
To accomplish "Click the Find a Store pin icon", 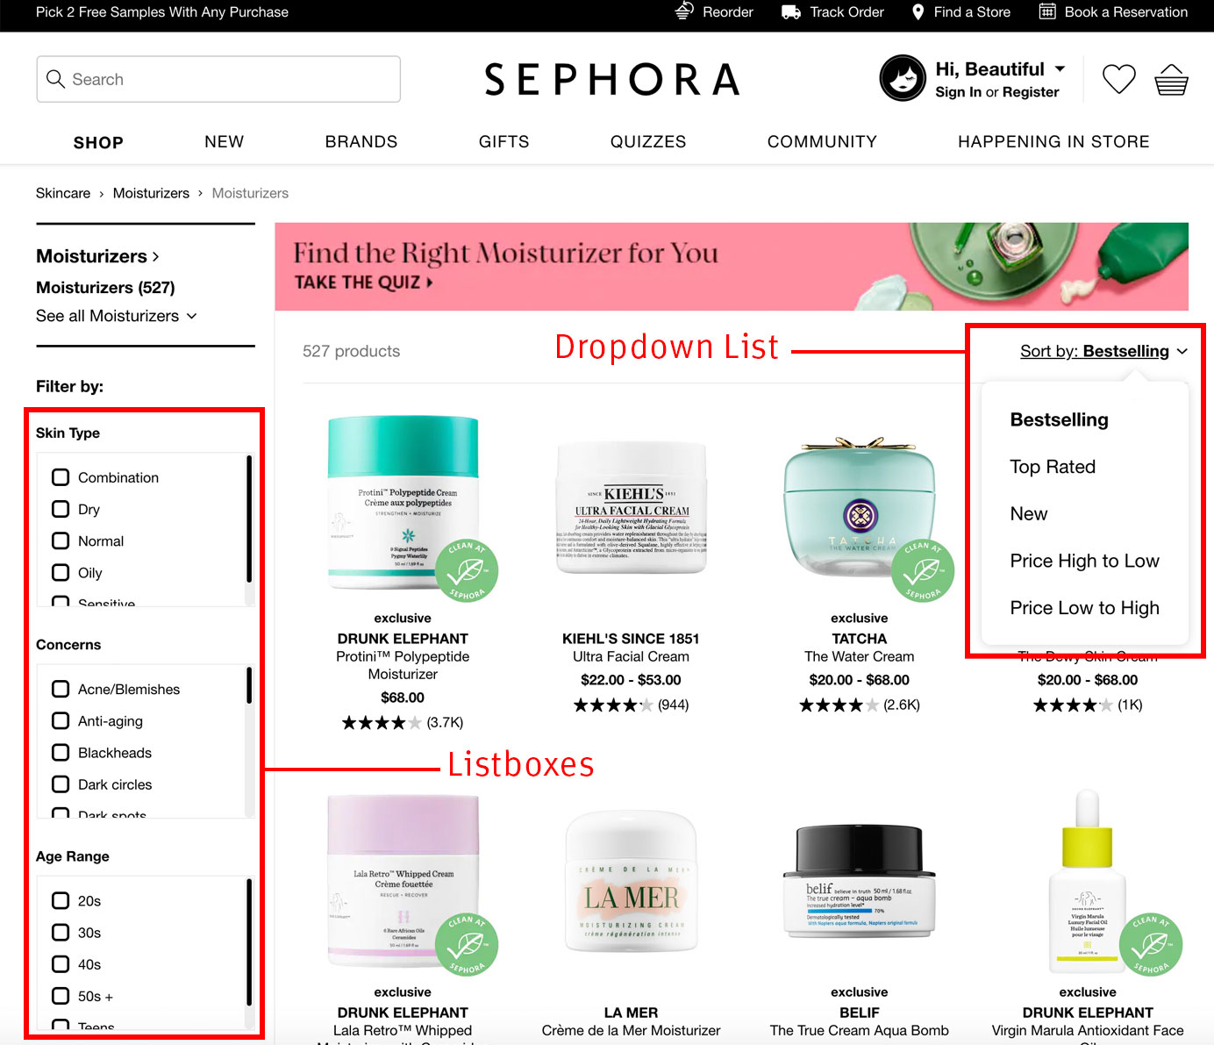I will pyautogui.click(x=918, y=12).
